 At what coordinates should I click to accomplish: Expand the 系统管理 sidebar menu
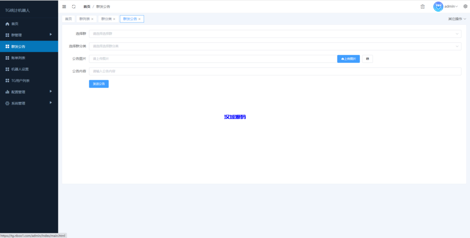click(29, 103)
